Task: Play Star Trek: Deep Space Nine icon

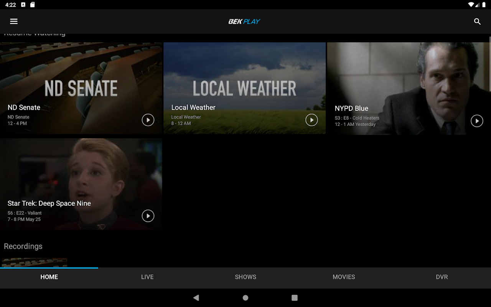Action: [148, 216]
